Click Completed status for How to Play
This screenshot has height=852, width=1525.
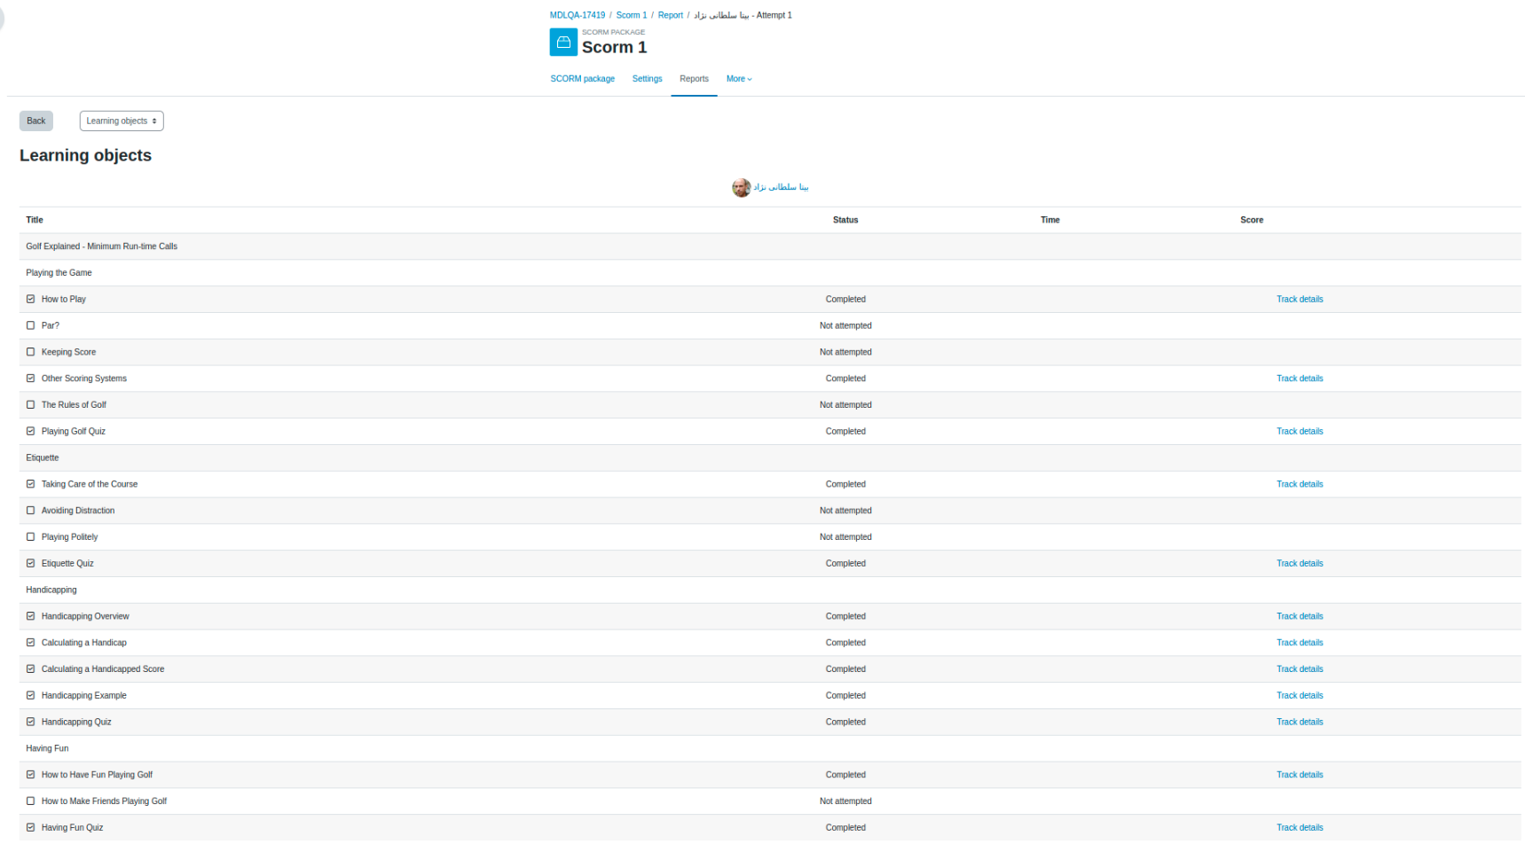pos(845,299)
